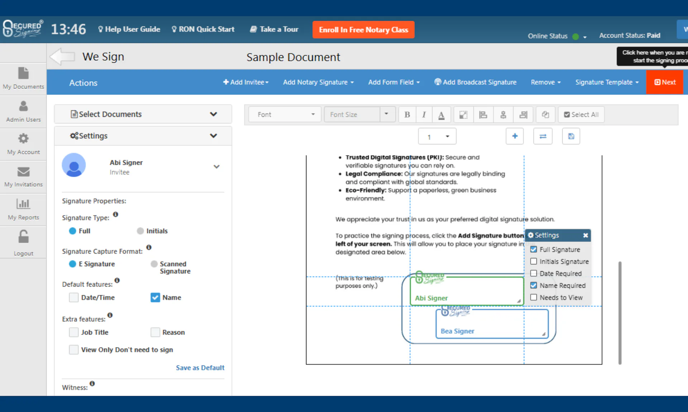Click the Logout padlock icon
Image resolution: width=688 pixels, height=412 pixels.
tap(23, 237)
